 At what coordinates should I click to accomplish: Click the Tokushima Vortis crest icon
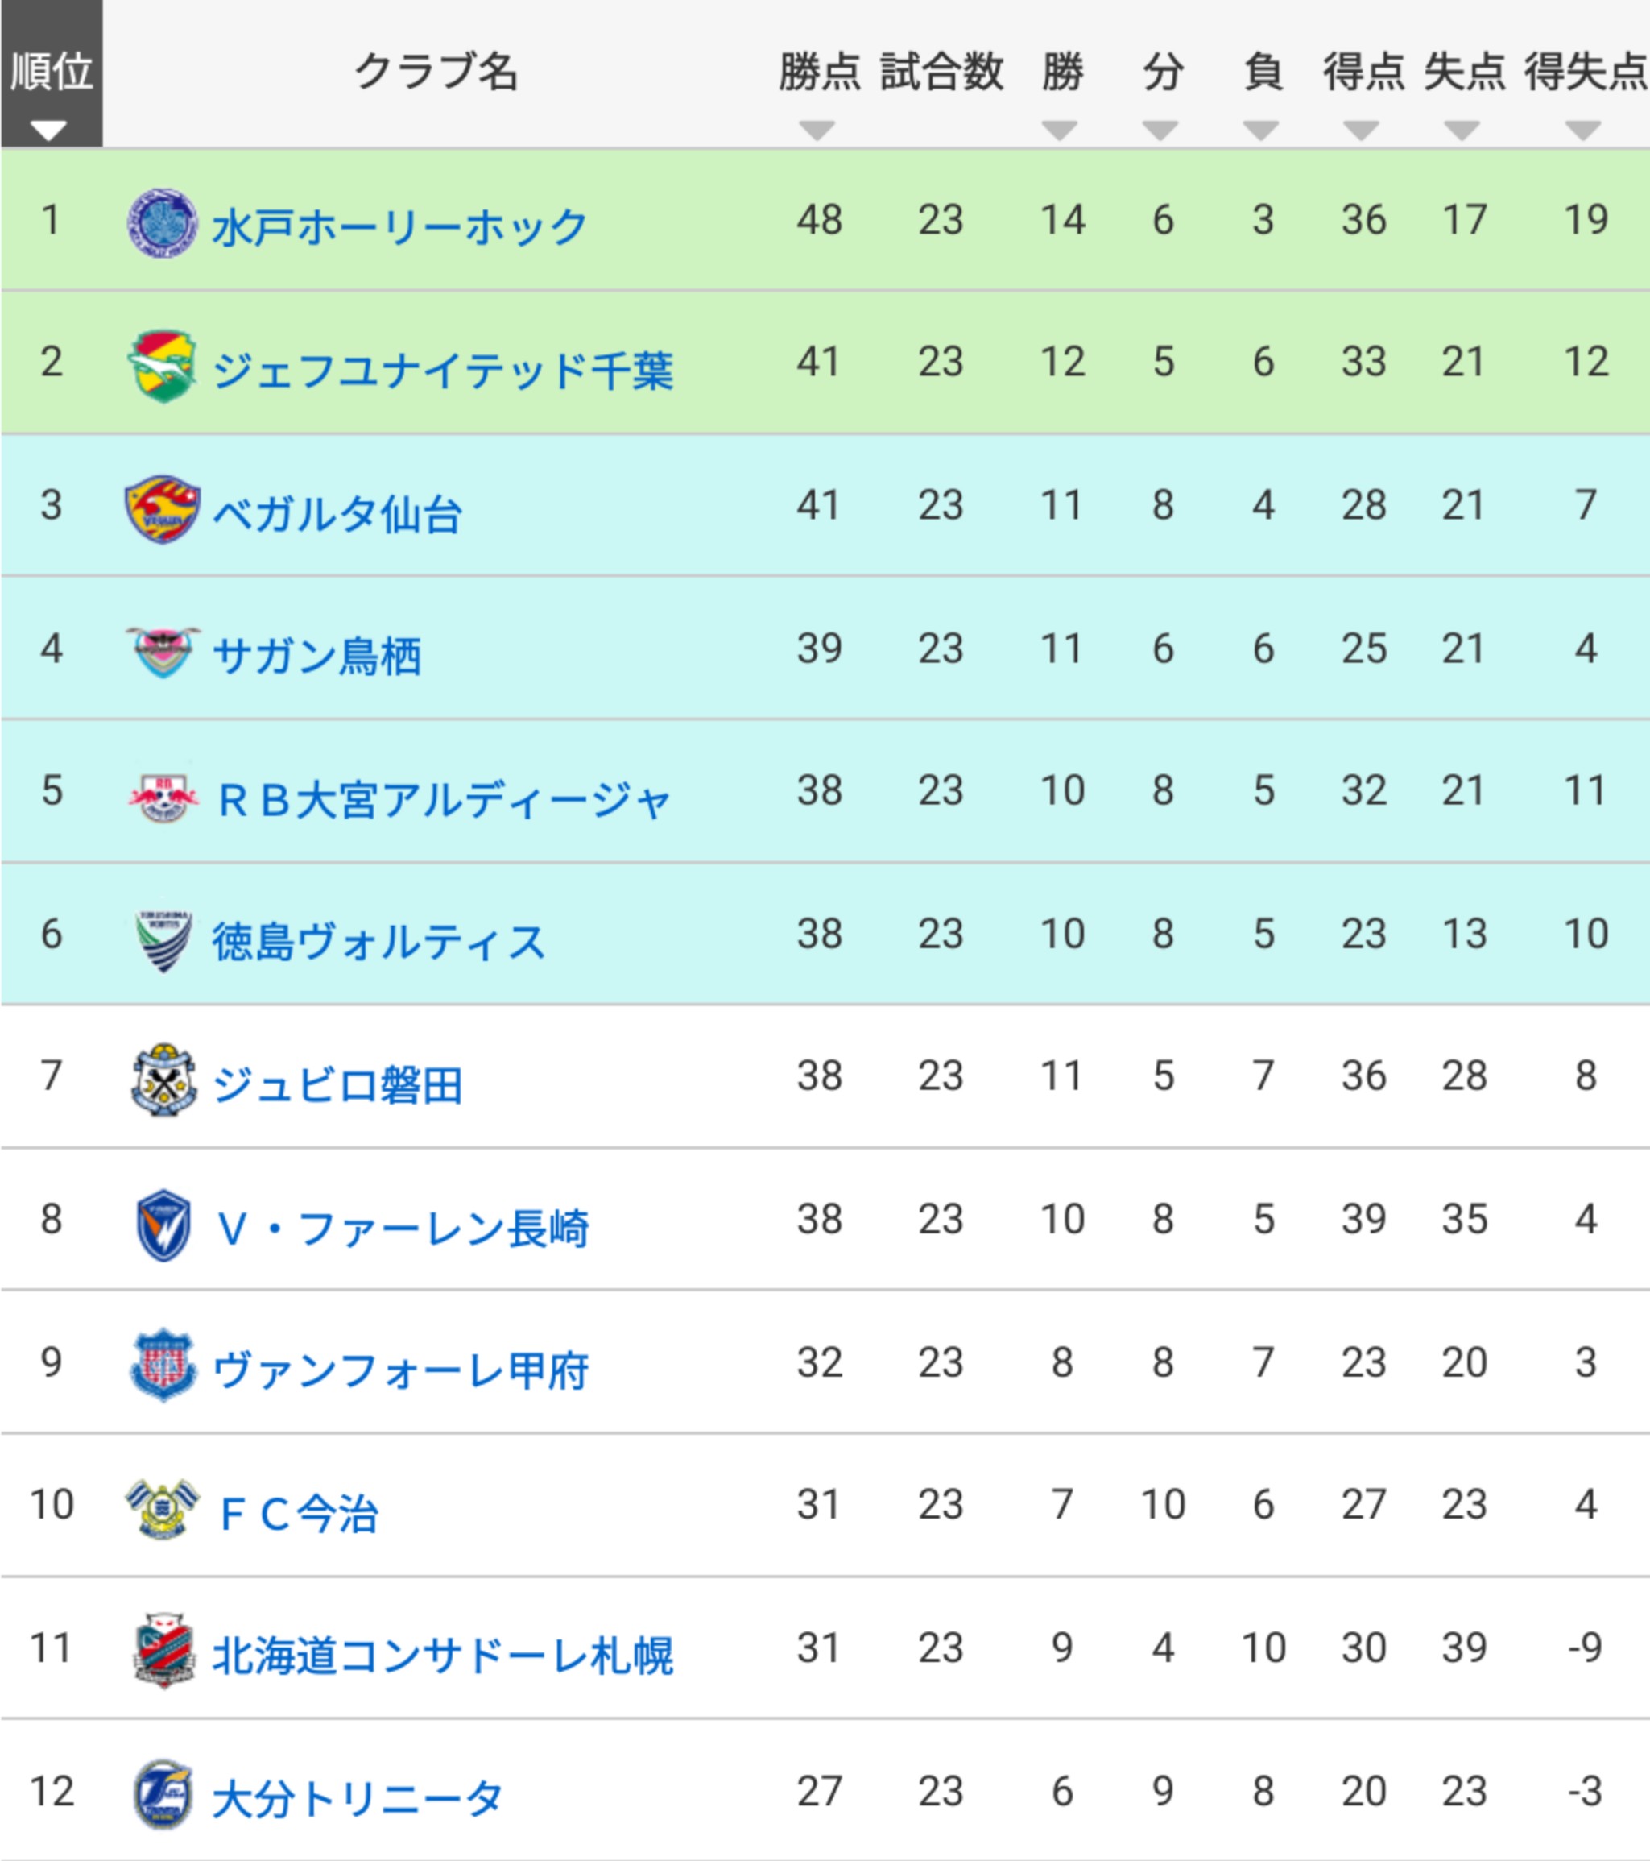click(x=162, y=939)
